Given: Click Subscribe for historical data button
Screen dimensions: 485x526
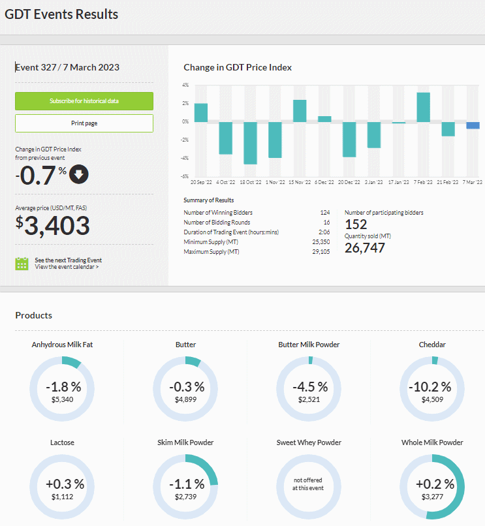Looking at the screenshot, I should pos(84,101).
